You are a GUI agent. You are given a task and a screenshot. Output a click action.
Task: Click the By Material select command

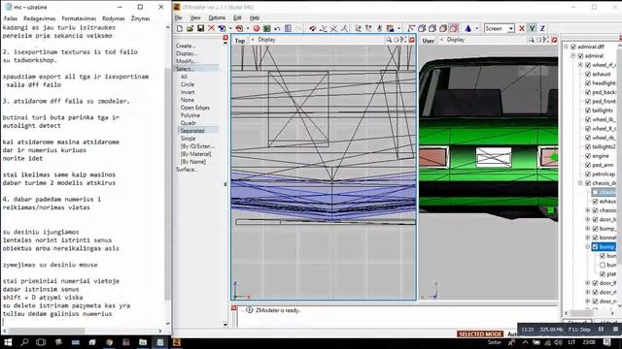[x=195, y=154]
